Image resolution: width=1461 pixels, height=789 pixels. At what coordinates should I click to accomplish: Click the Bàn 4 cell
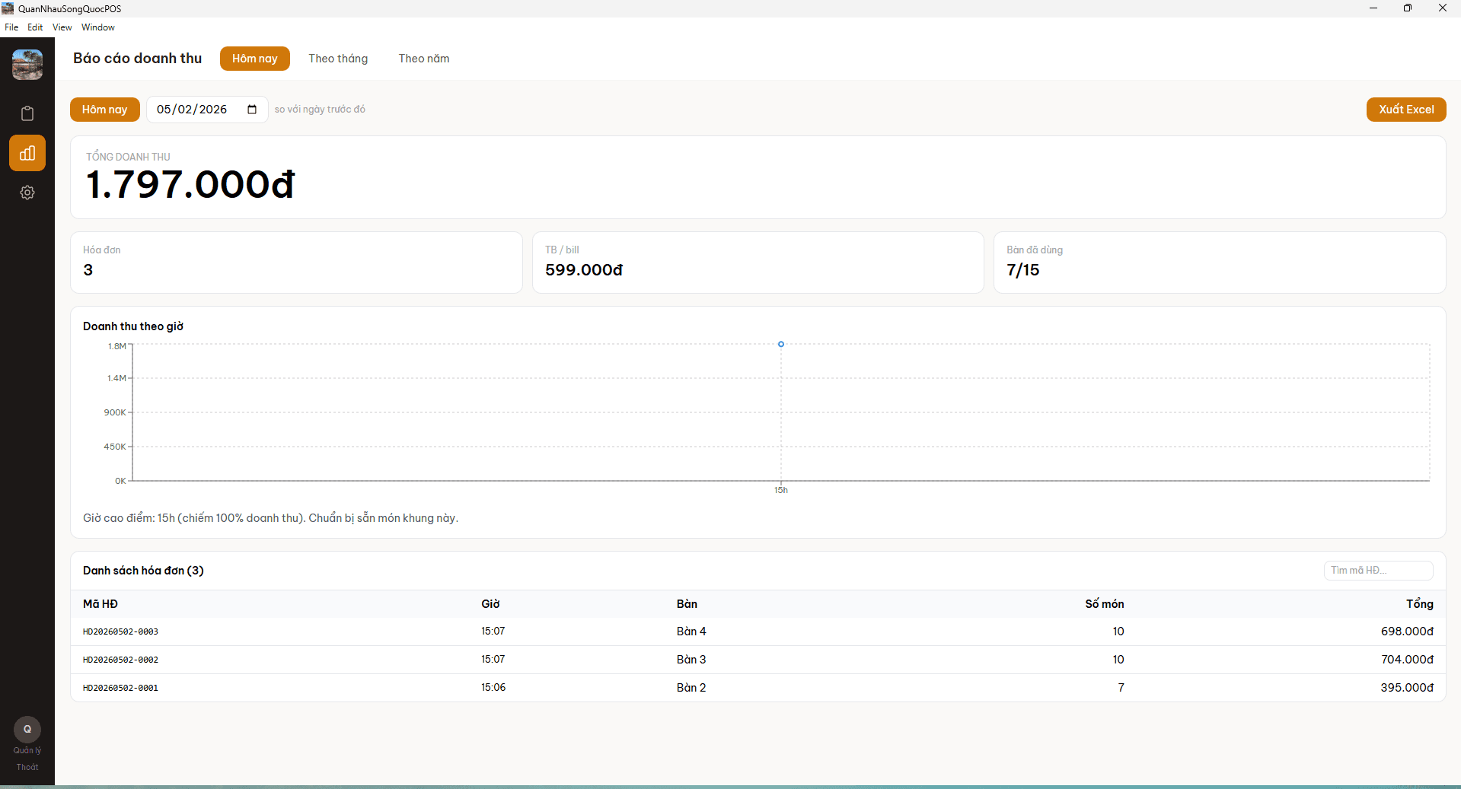click(691, 632)
